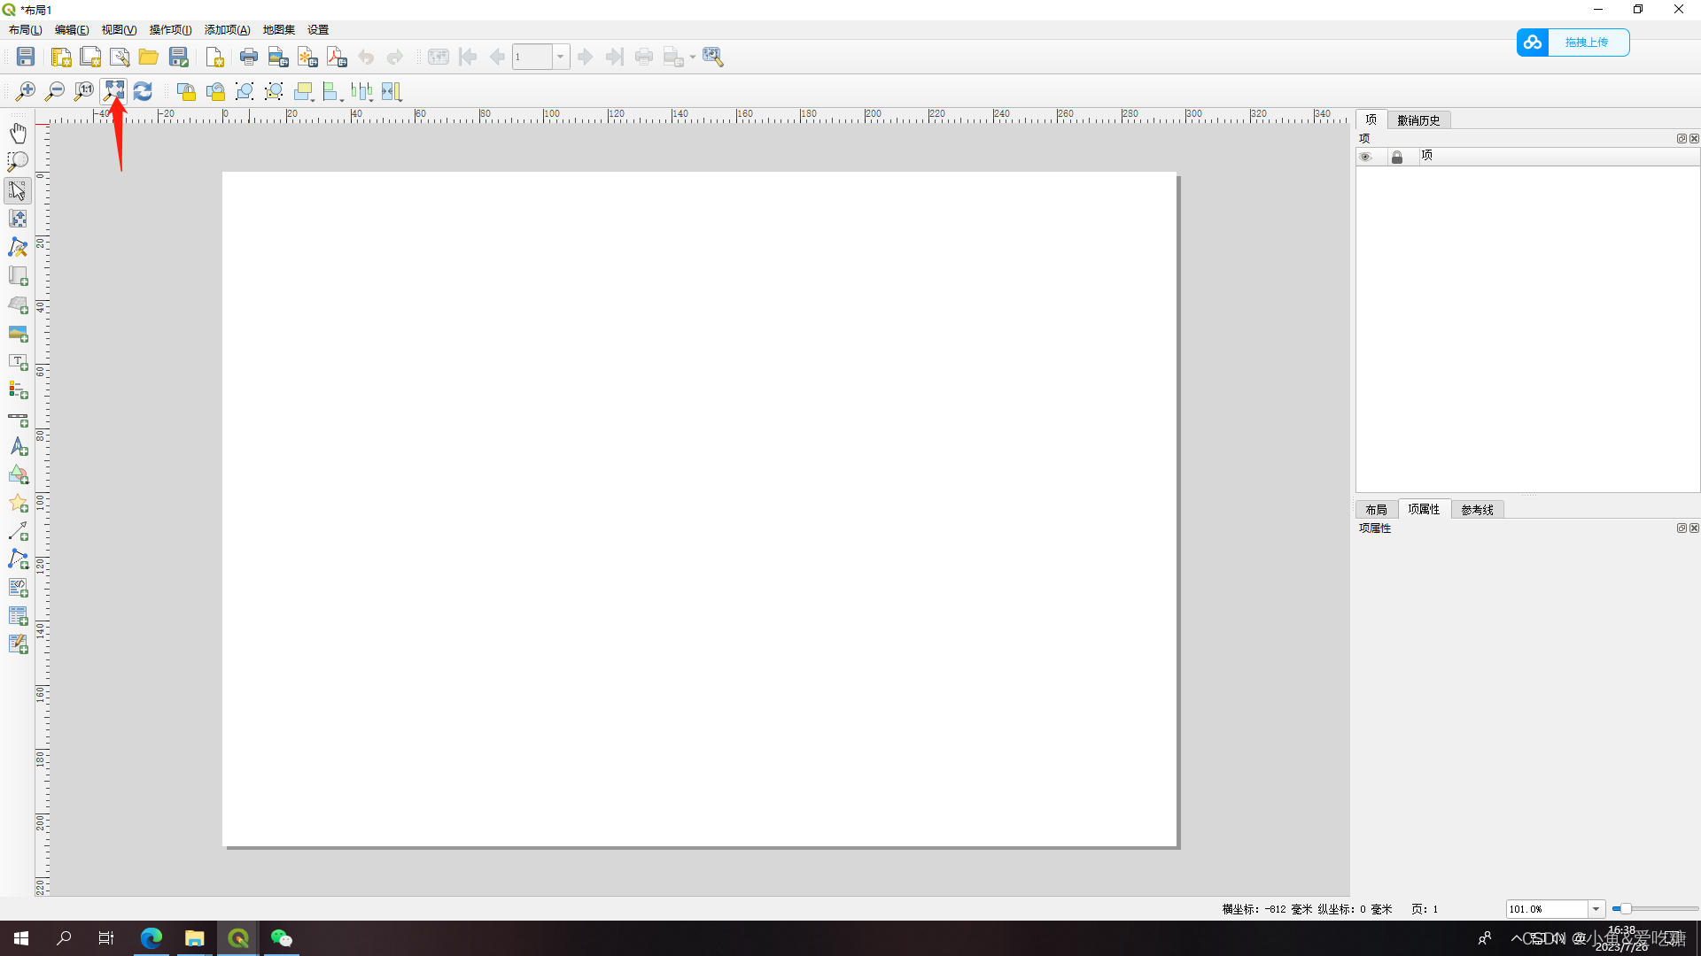Add a text label item
1701x956 pixels.
pos(18,362)
